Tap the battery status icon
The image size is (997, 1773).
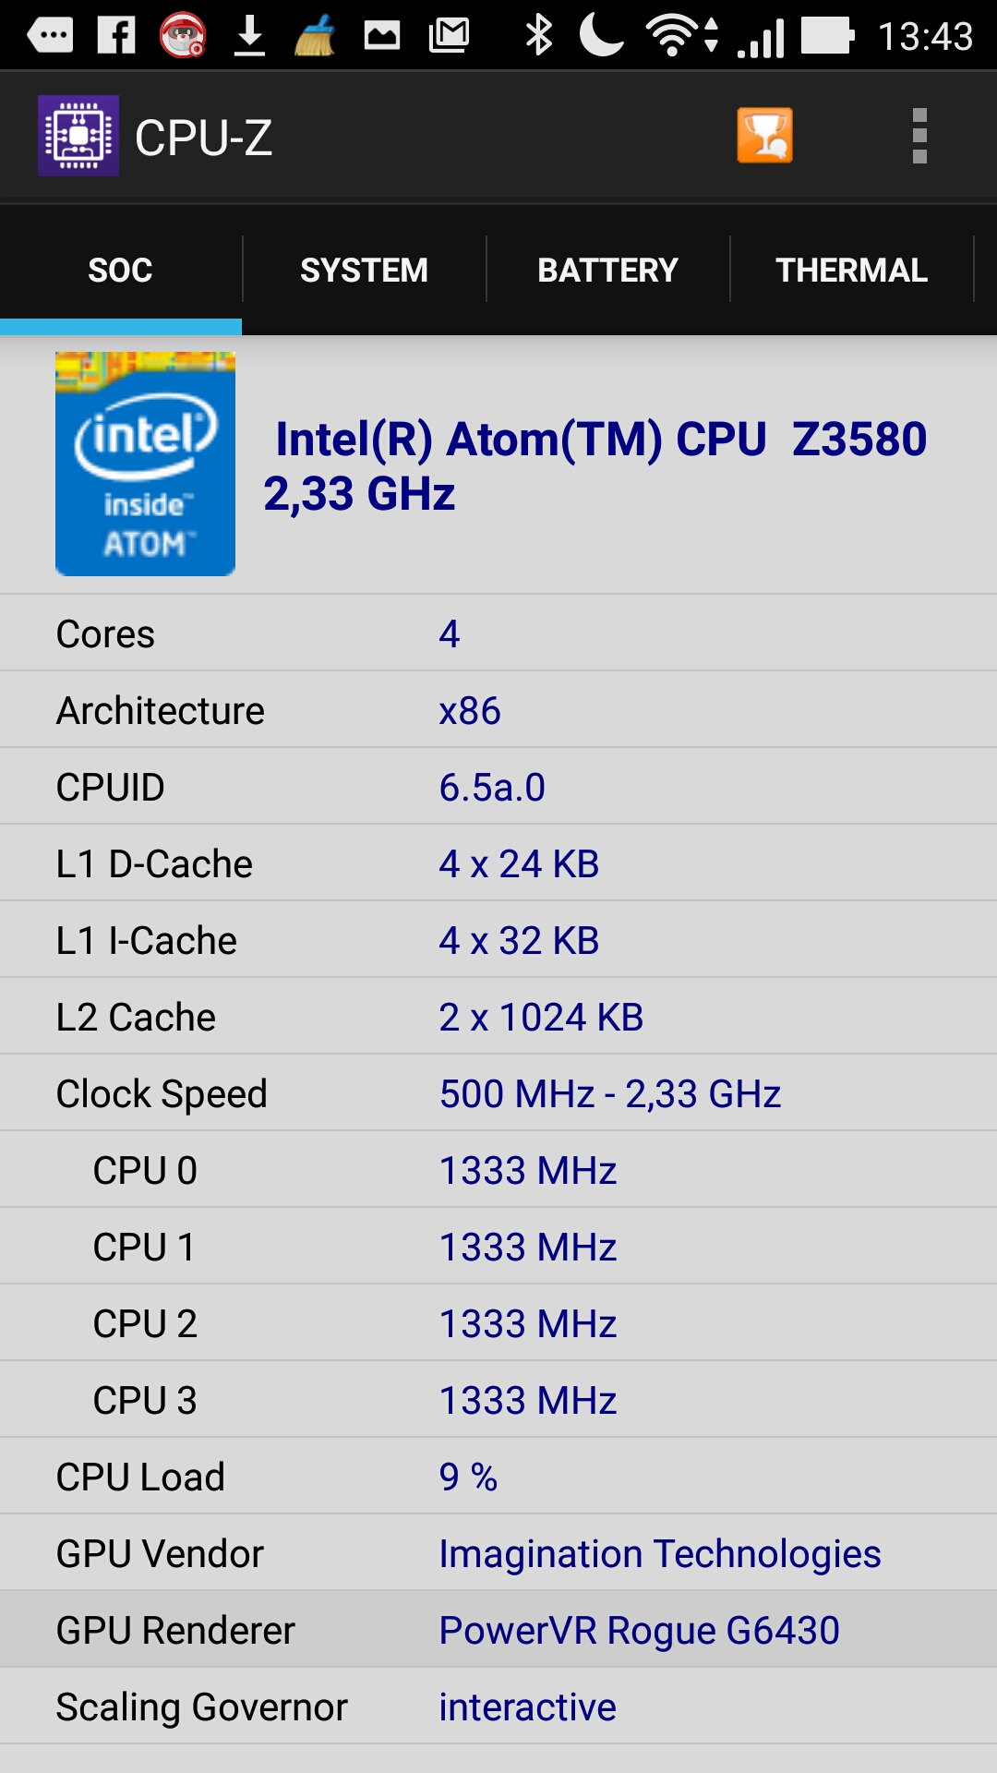[x=827, y=36]
